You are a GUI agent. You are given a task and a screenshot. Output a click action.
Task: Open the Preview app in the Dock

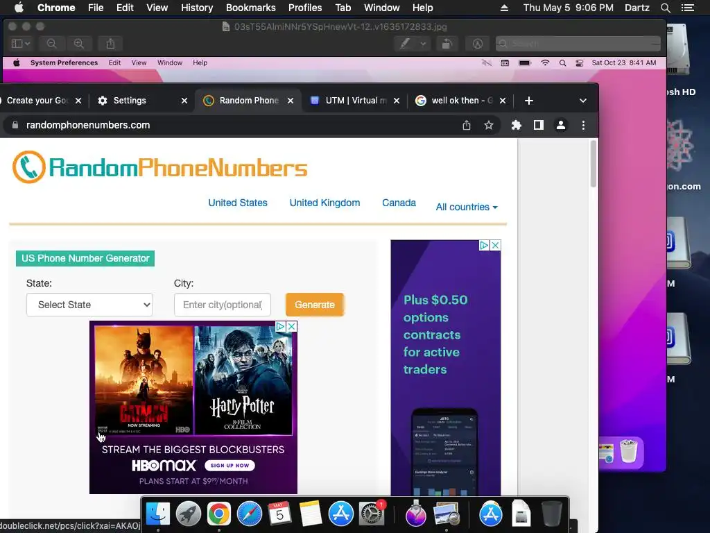click(x=447, y=514)
